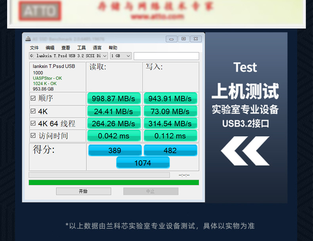
Task: Click the blurred ATTO logo in banner
Action: 40,11
